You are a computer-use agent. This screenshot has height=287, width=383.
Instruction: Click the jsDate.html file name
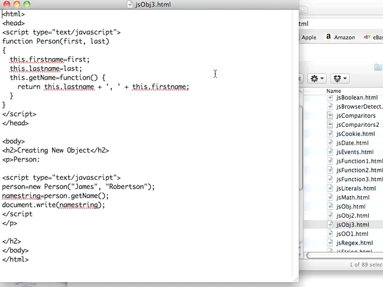[x=352, y=143]
